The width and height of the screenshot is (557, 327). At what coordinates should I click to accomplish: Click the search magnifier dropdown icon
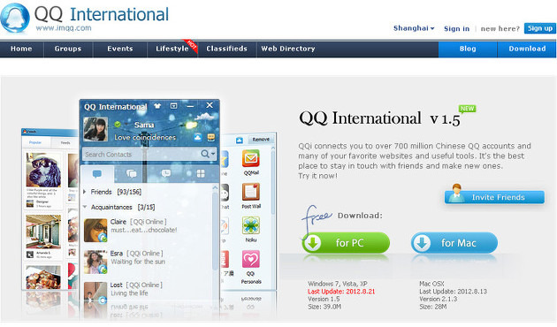(x=208, y=154)
